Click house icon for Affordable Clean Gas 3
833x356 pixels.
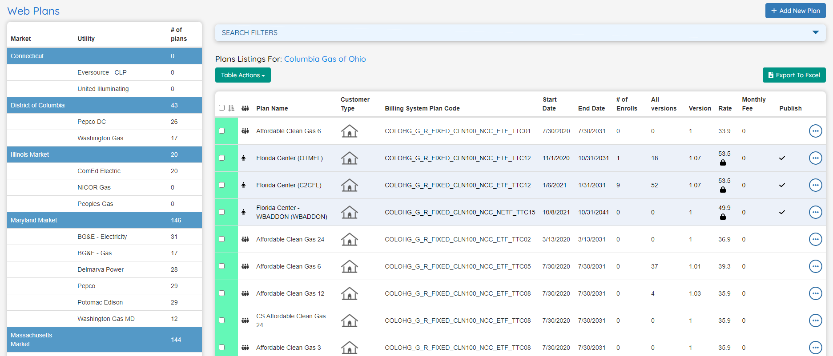click(350, 348)
